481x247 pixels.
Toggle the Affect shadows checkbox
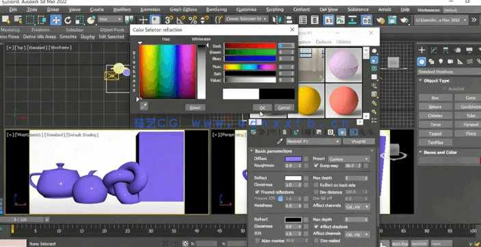[316, 226]
